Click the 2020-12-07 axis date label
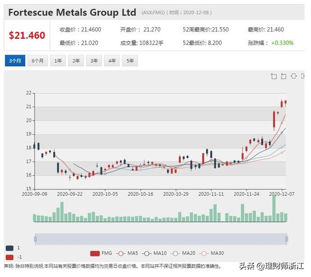 tap(282, 194)
